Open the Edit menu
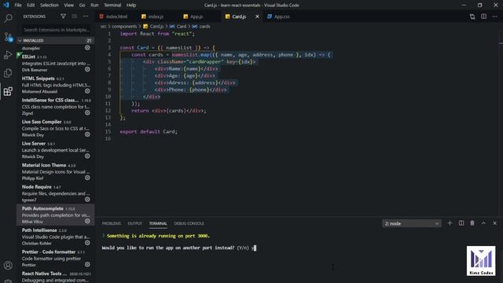 (31, 6)
